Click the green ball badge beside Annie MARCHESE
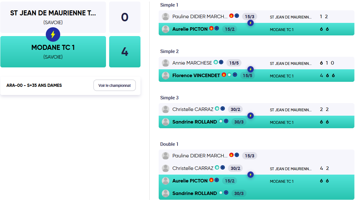Viewport: 355px width, 200px height. point(216,62)
